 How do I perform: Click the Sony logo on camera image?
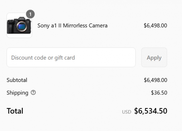click(21, 19)
